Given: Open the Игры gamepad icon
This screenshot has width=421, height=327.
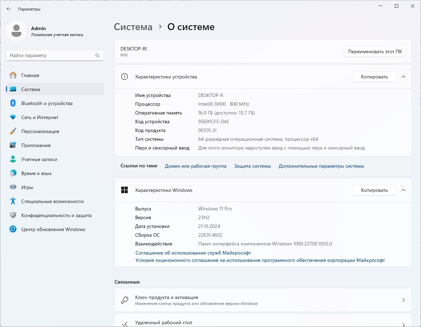Looking at the screenshot, I should 13,187.
